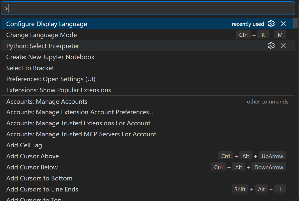Select Add Cursor Below command
The width and height of the screenshot is (299, 201).
pyautogui.click(x=148, y=167)
